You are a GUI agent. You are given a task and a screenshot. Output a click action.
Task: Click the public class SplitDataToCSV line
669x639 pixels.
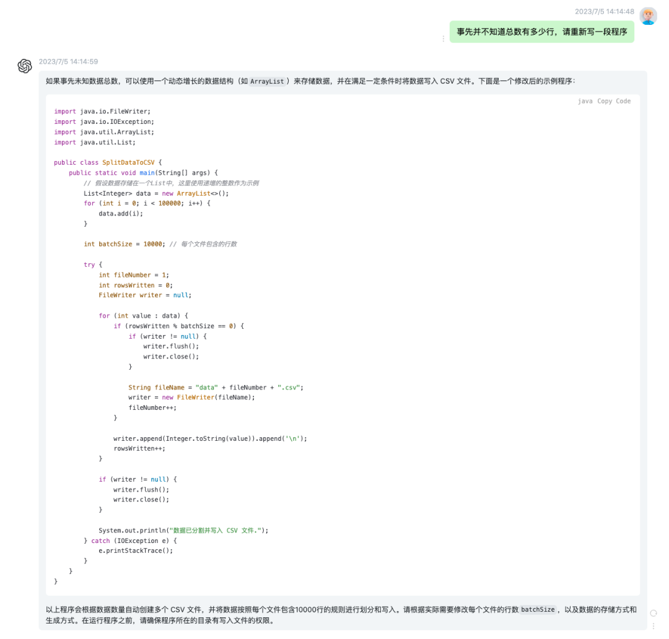(x=108, y=162)
